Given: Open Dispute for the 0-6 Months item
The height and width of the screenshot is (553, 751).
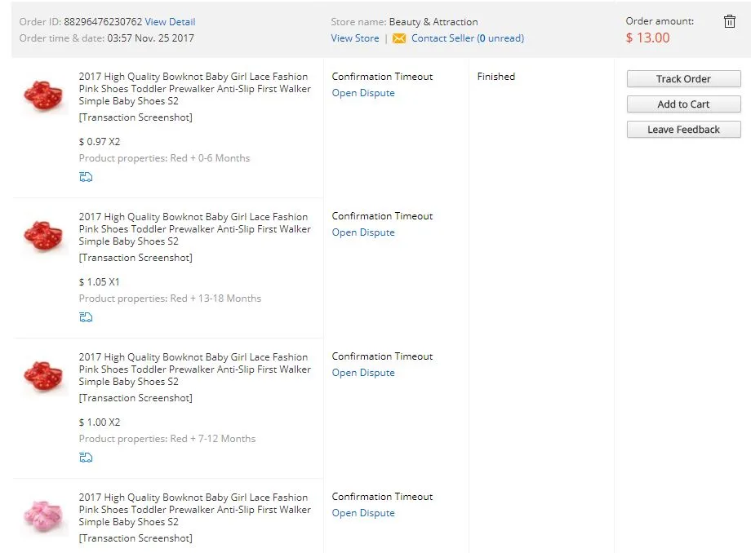Looking at the screenshot, I should pos(363,93).
